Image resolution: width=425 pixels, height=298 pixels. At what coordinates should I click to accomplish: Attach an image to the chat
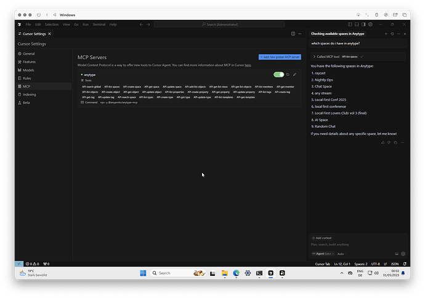coord(397,254)
